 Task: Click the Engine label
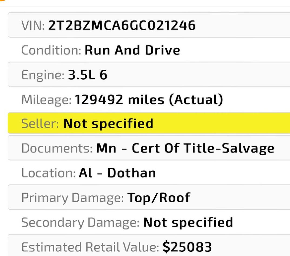(43, 75)
